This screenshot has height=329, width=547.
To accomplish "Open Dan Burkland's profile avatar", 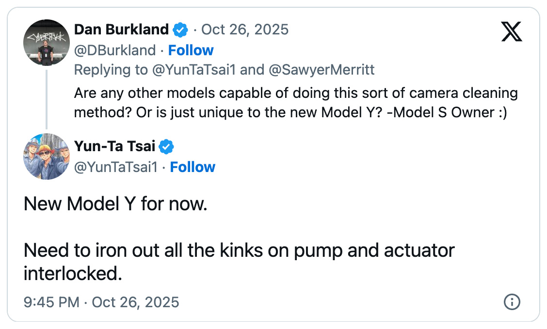I will click(47, 43).
